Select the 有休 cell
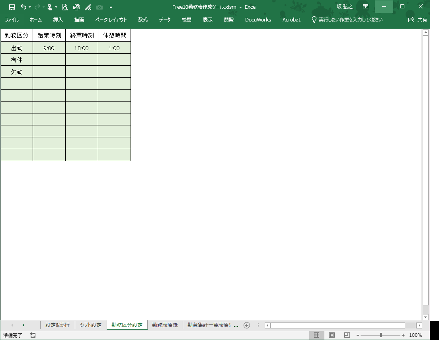439x340 pixels. pos(17,60)
